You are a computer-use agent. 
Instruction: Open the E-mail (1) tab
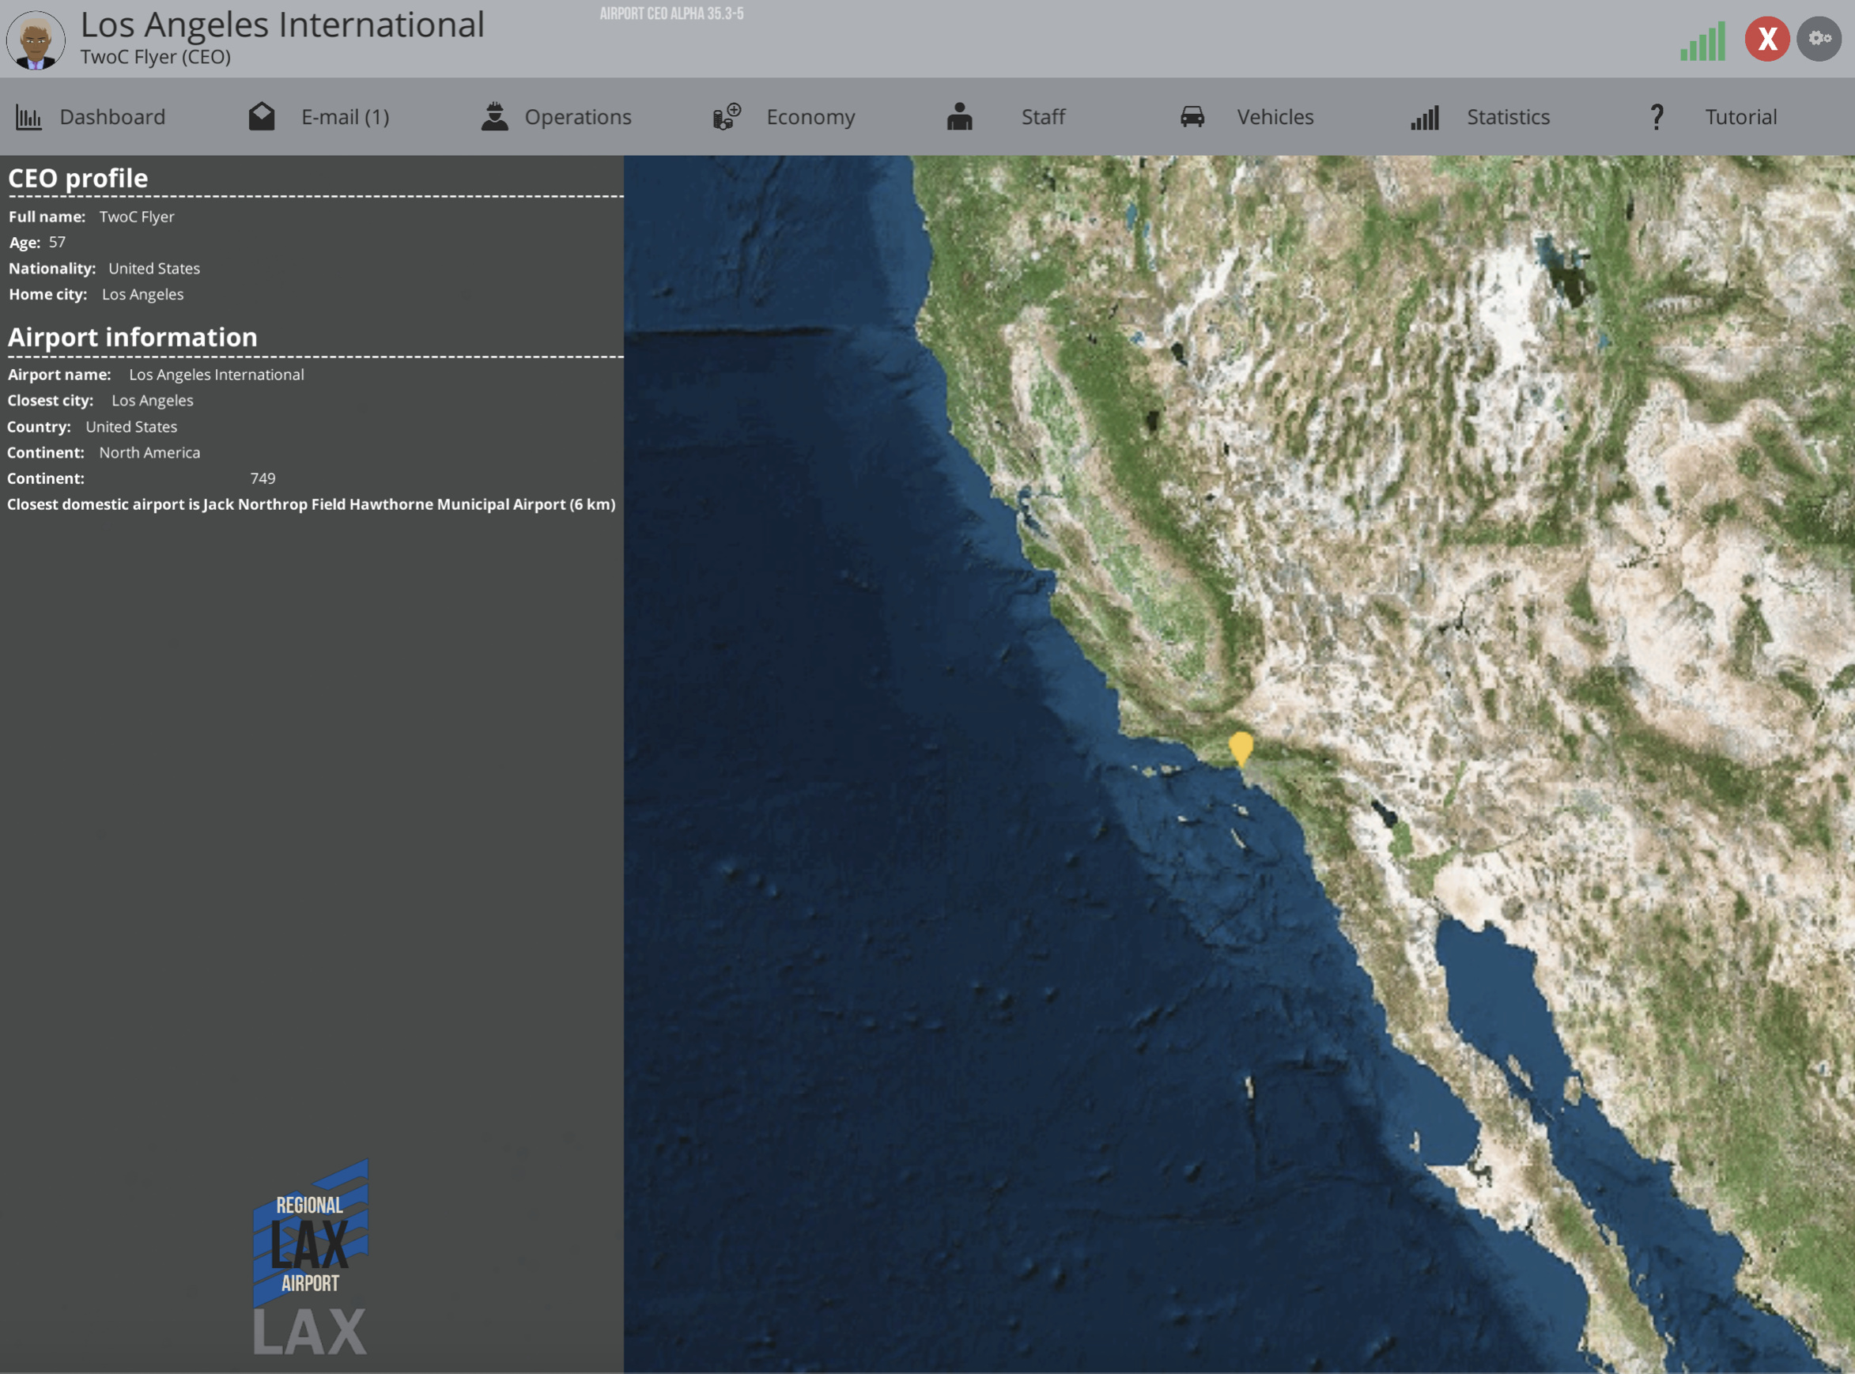click(346, 117)
